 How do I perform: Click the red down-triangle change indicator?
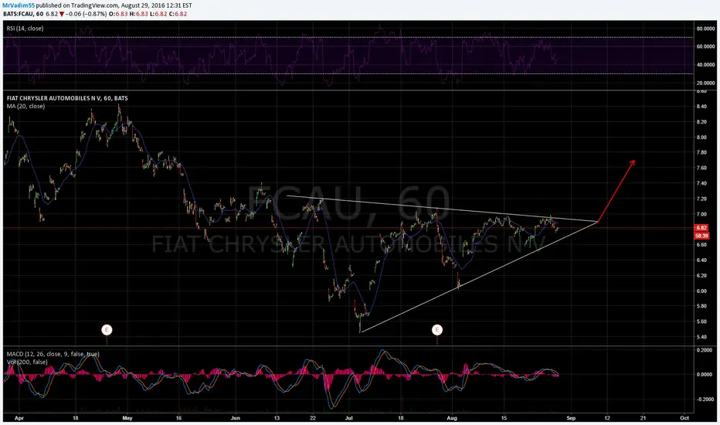(x=62, y=14)
